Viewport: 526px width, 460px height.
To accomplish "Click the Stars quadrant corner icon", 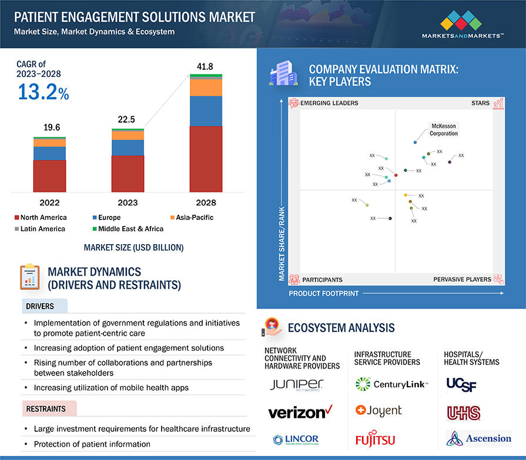I will point(498,104).
